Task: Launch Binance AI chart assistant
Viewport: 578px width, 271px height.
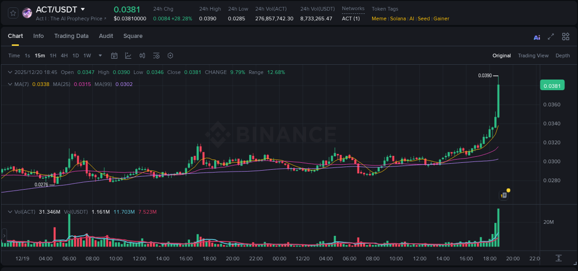Action: 536,37
